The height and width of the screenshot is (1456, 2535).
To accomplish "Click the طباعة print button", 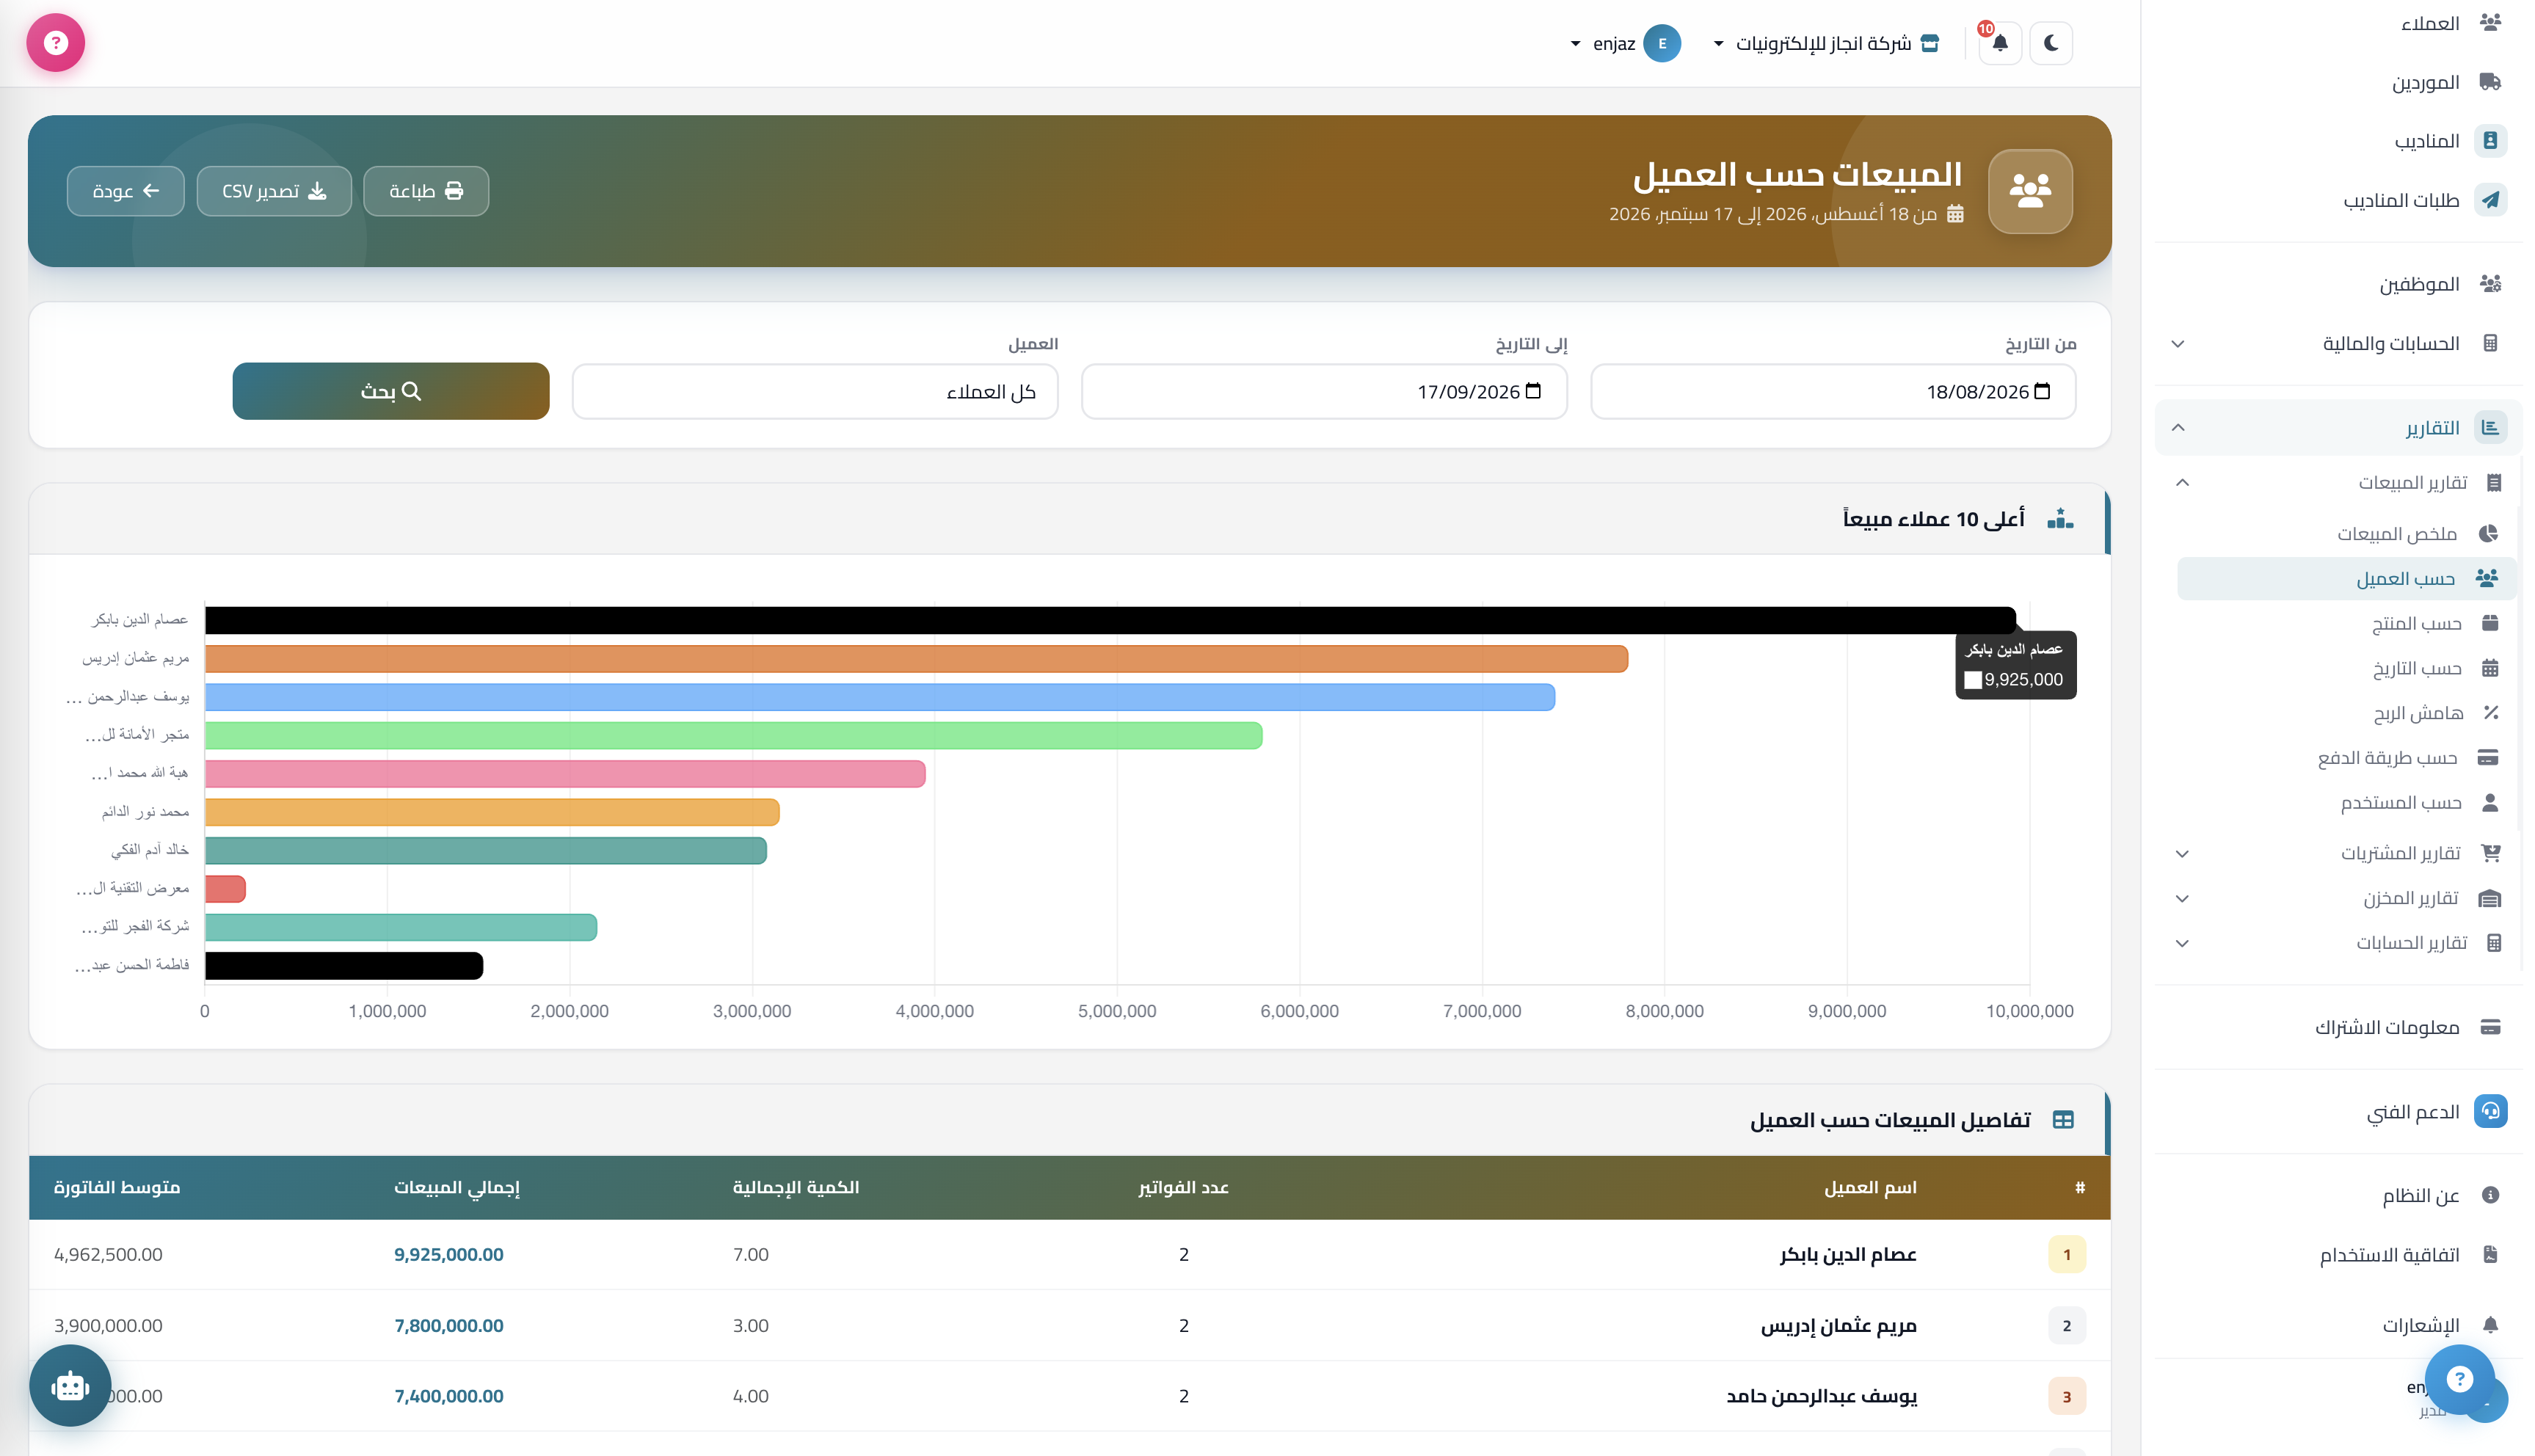I will [x=426, y=191].
